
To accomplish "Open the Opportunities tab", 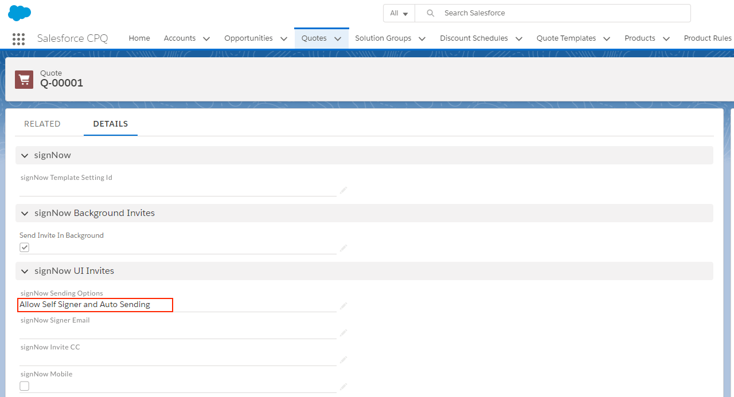I will 248,38.
